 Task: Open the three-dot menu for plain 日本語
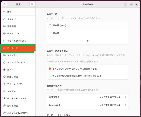point(125,33)
